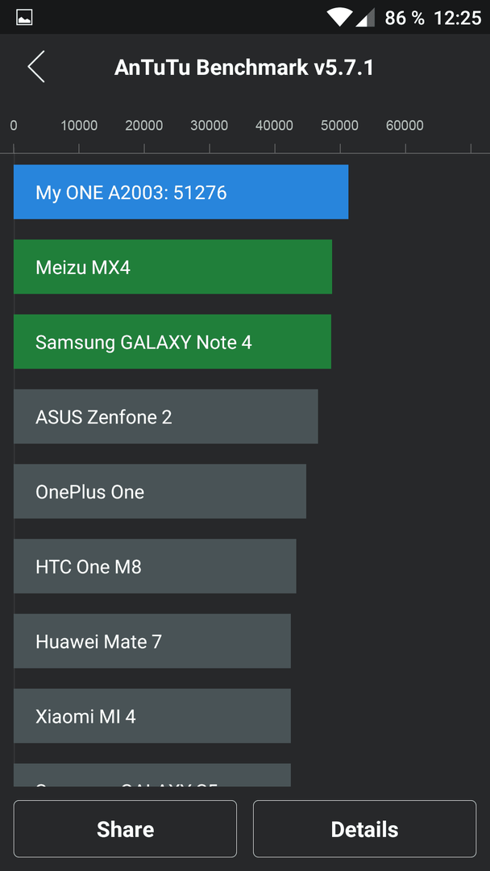
Task: Tap the 10000 axis label
Action: (x=79, y=126)
